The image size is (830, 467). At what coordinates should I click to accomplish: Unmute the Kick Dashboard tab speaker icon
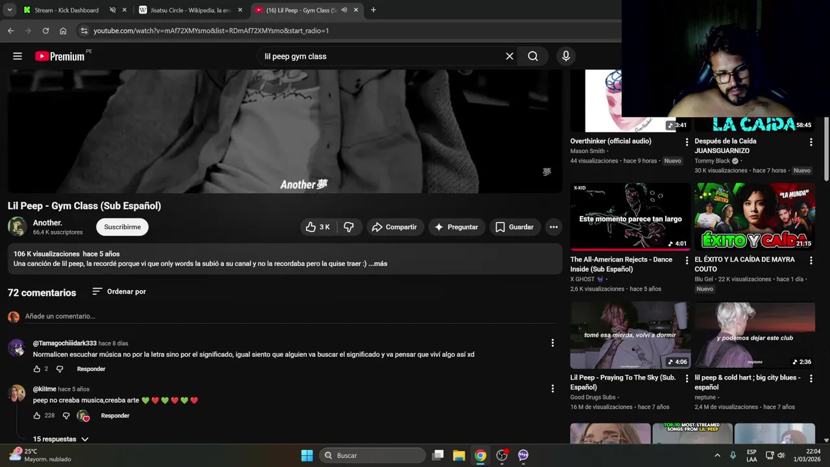(x=113, y=10)
